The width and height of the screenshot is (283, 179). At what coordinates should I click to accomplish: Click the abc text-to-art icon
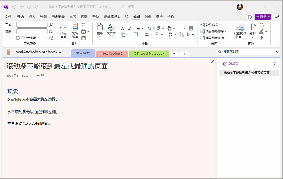click(149, 28)
